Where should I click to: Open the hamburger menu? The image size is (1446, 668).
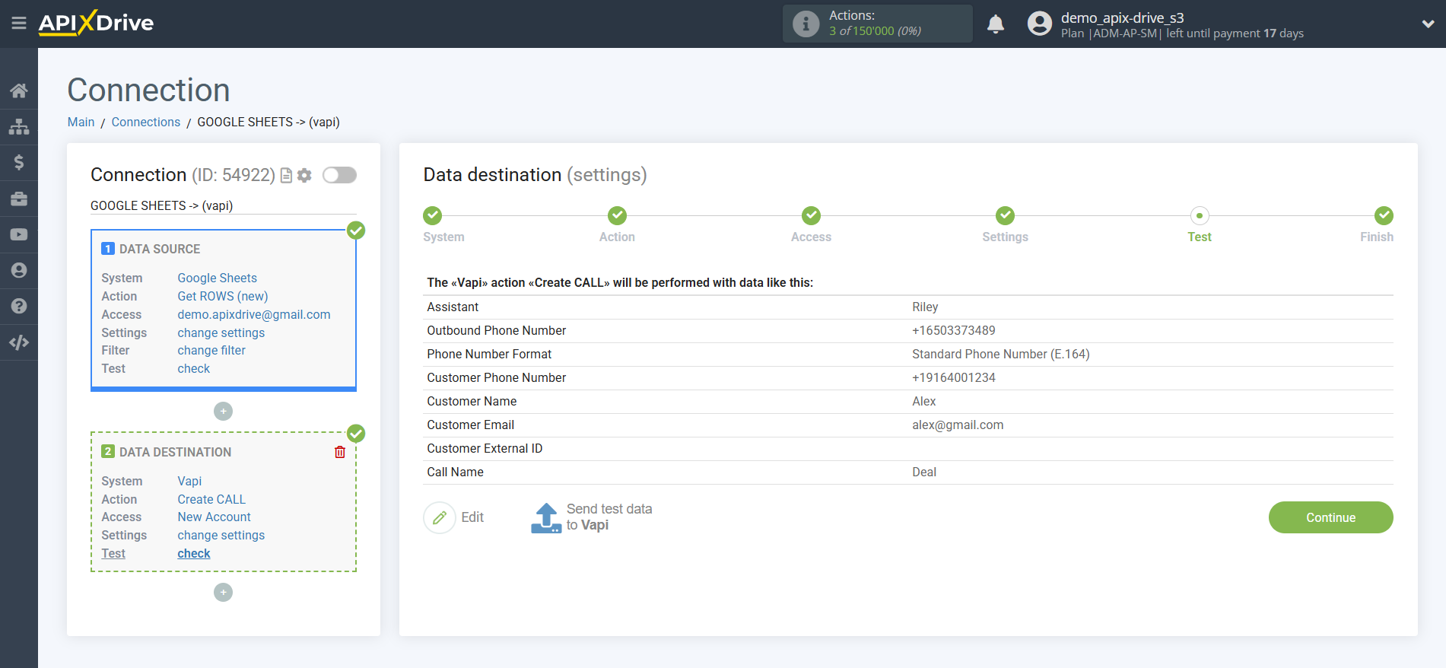click(19, 24)
